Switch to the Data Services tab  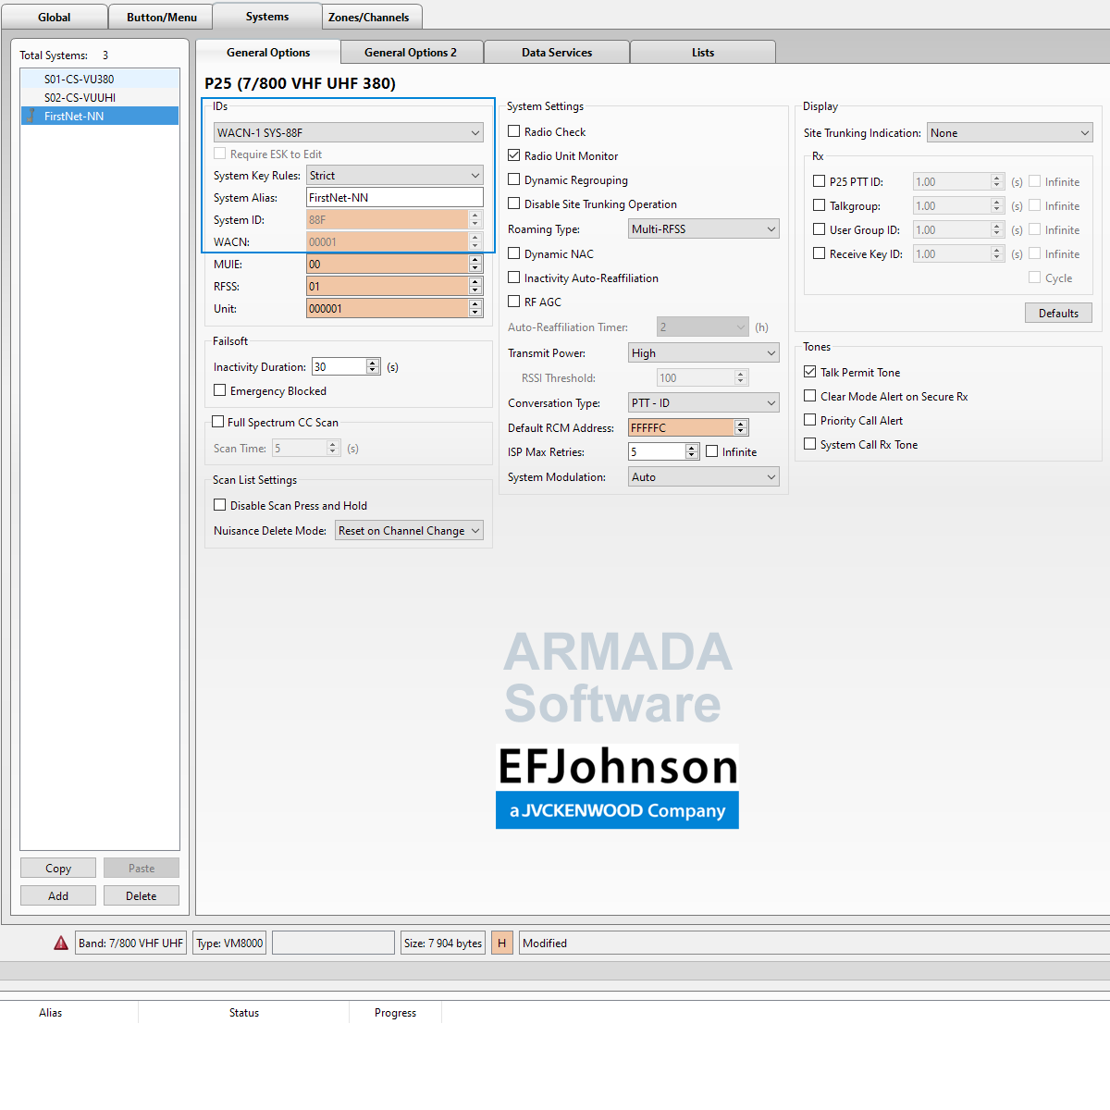(556, 53)
